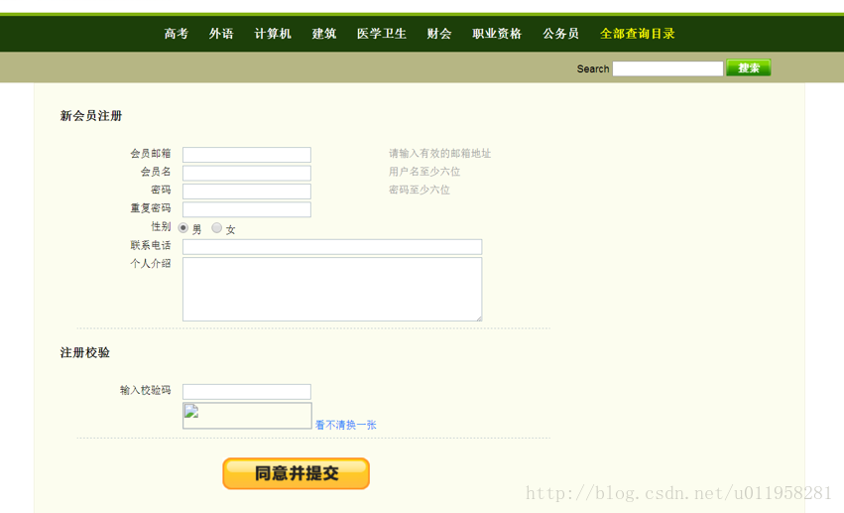Focus the 联系电话 input field
This screenshot has width=844, height=513.
click(332, 246)
